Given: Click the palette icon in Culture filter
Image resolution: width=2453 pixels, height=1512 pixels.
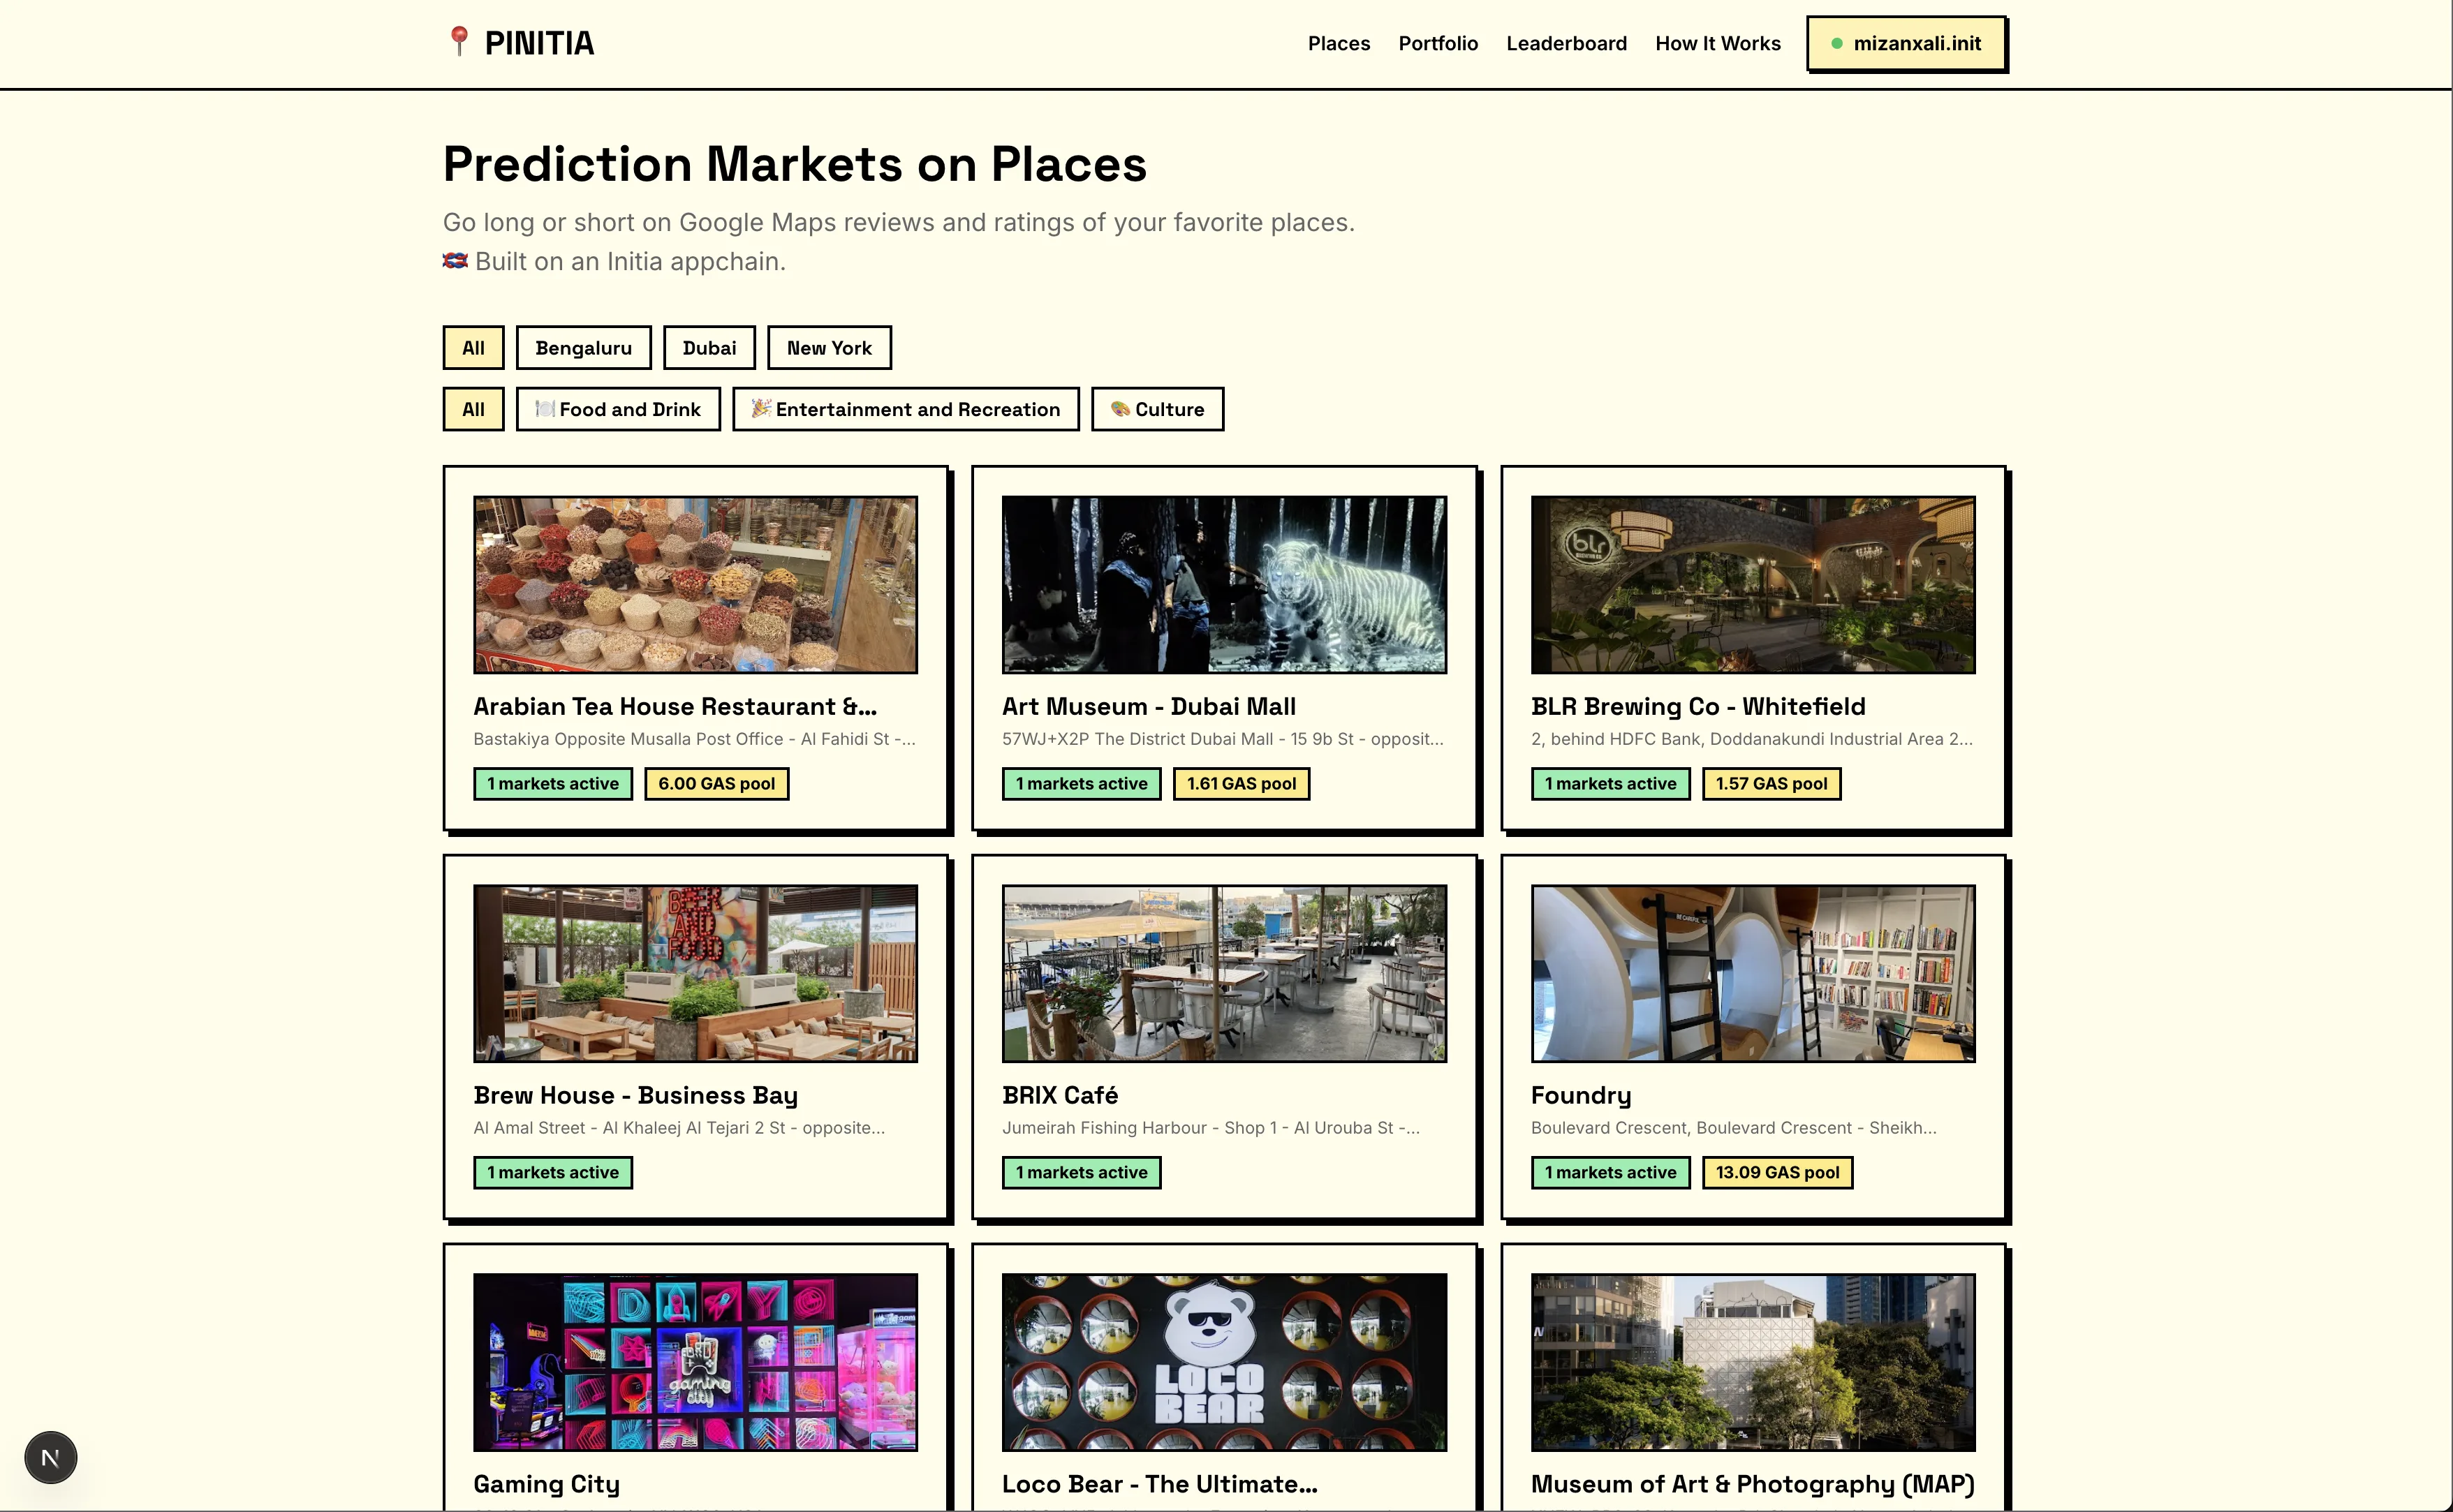Looking at the screenshot, I should point(1120,409).
